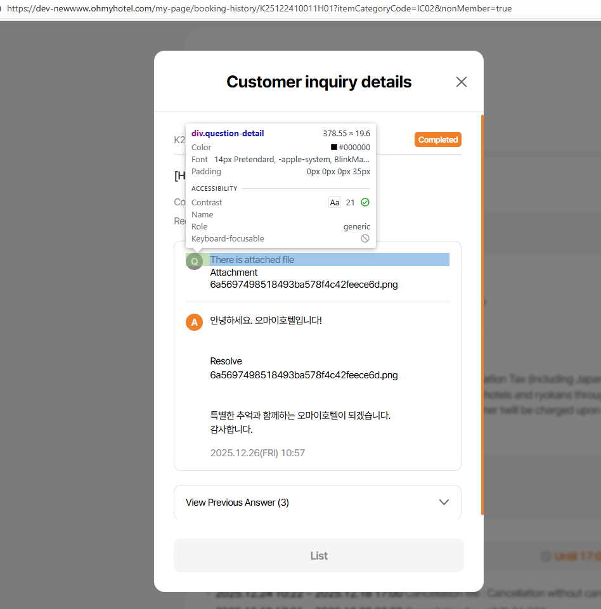Click the highlighted "There is attached file" text
601x609 pixels.
pyautogui.click(x=252, y=260)
